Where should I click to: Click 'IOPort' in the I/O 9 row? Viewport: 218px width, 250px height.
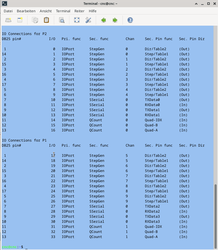(x=68, y=95)
